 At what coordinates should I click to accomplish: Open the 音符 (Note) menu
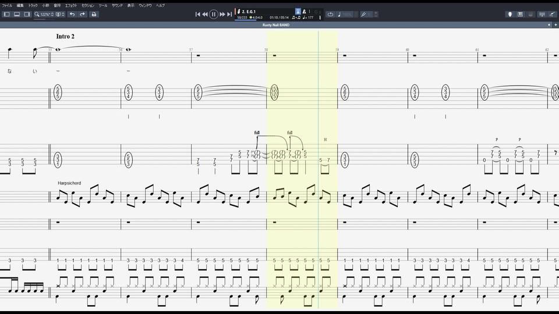click(x=57, y=5)
